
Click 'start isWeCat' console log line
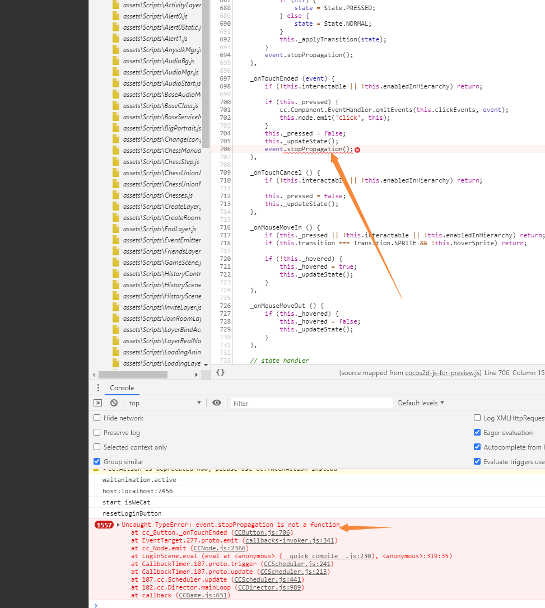126,502
